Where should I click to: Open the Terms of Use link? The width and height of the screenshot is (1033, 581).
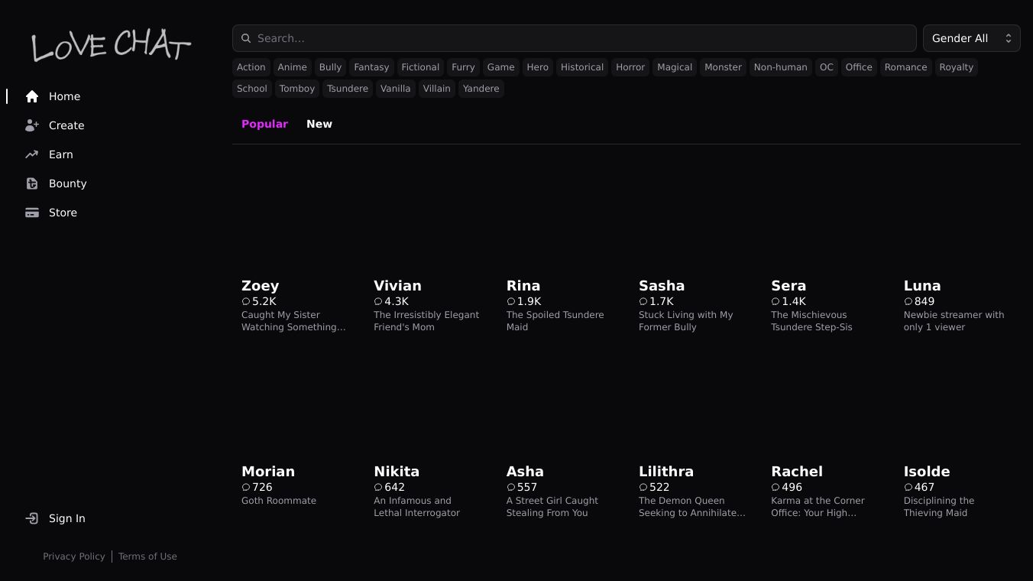(x=147, y=557)
